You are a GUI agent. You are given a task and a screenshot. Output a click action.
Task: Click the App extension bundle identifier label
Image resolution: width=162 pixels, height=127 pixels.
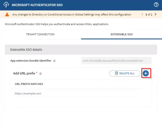click(x=31, y=61)
